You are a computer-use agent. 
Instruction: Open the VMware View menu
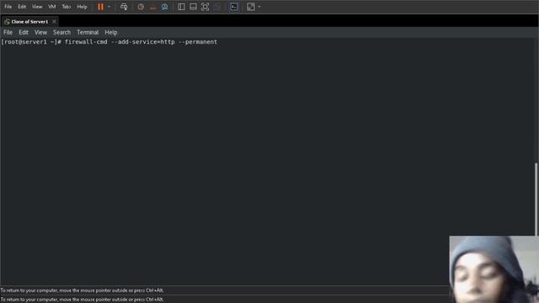[x=37, y=7]
